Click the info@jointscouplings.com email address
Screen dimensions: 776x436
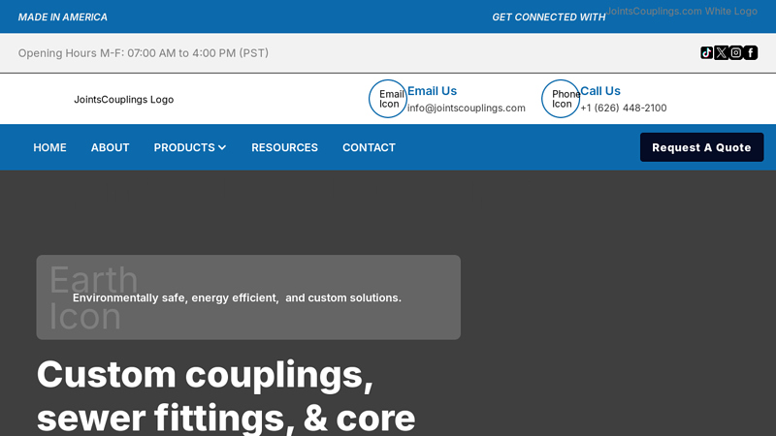point(467,108)
